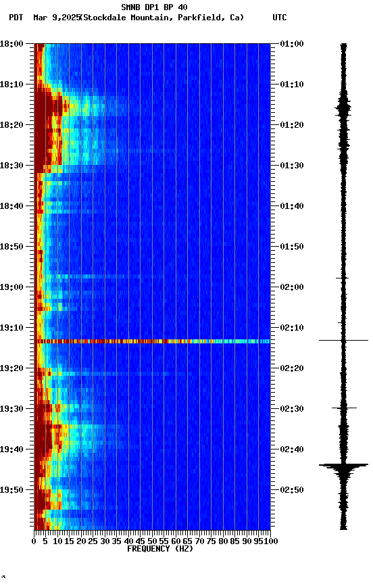Click the 0 Hz frequency axis label

(34, 541)
